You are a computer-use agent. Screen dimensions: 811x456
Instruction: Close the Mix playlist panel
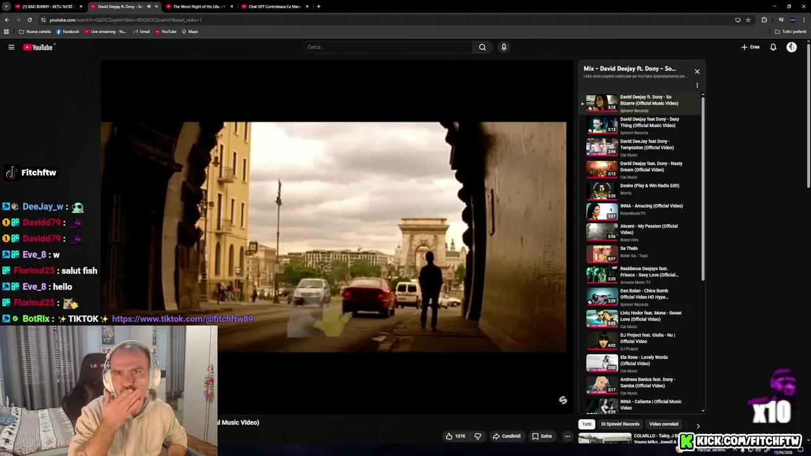point(697,72)
